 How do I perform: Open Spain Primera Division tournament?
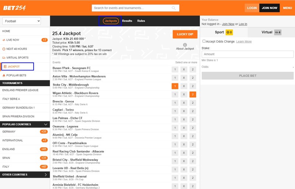[25, 116]
